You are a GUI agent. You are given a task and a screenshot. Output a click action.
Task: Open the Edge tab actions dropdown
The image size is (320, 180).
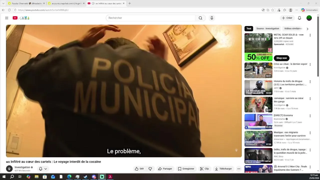point(3,3)
